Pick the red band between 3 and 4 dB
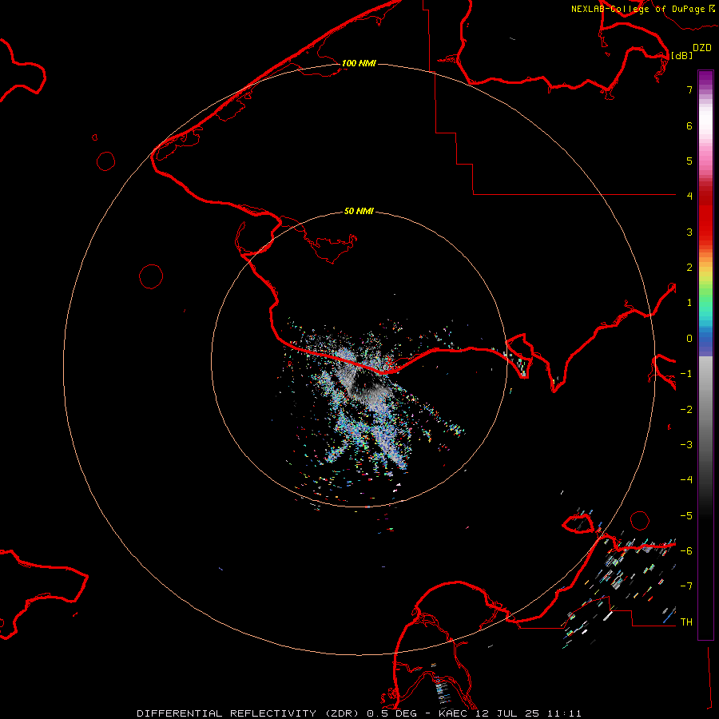 click(x=705, y=216)
